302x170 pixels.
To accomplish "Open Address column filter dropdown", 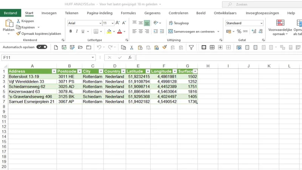I will point(54,71).
